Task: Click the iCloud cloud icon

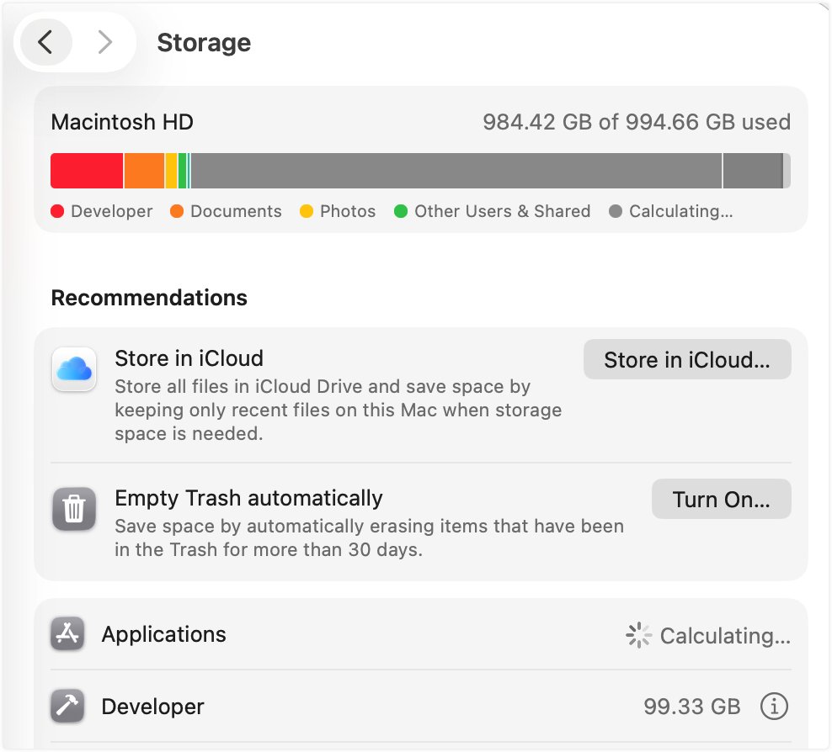Action: [74, 369]
